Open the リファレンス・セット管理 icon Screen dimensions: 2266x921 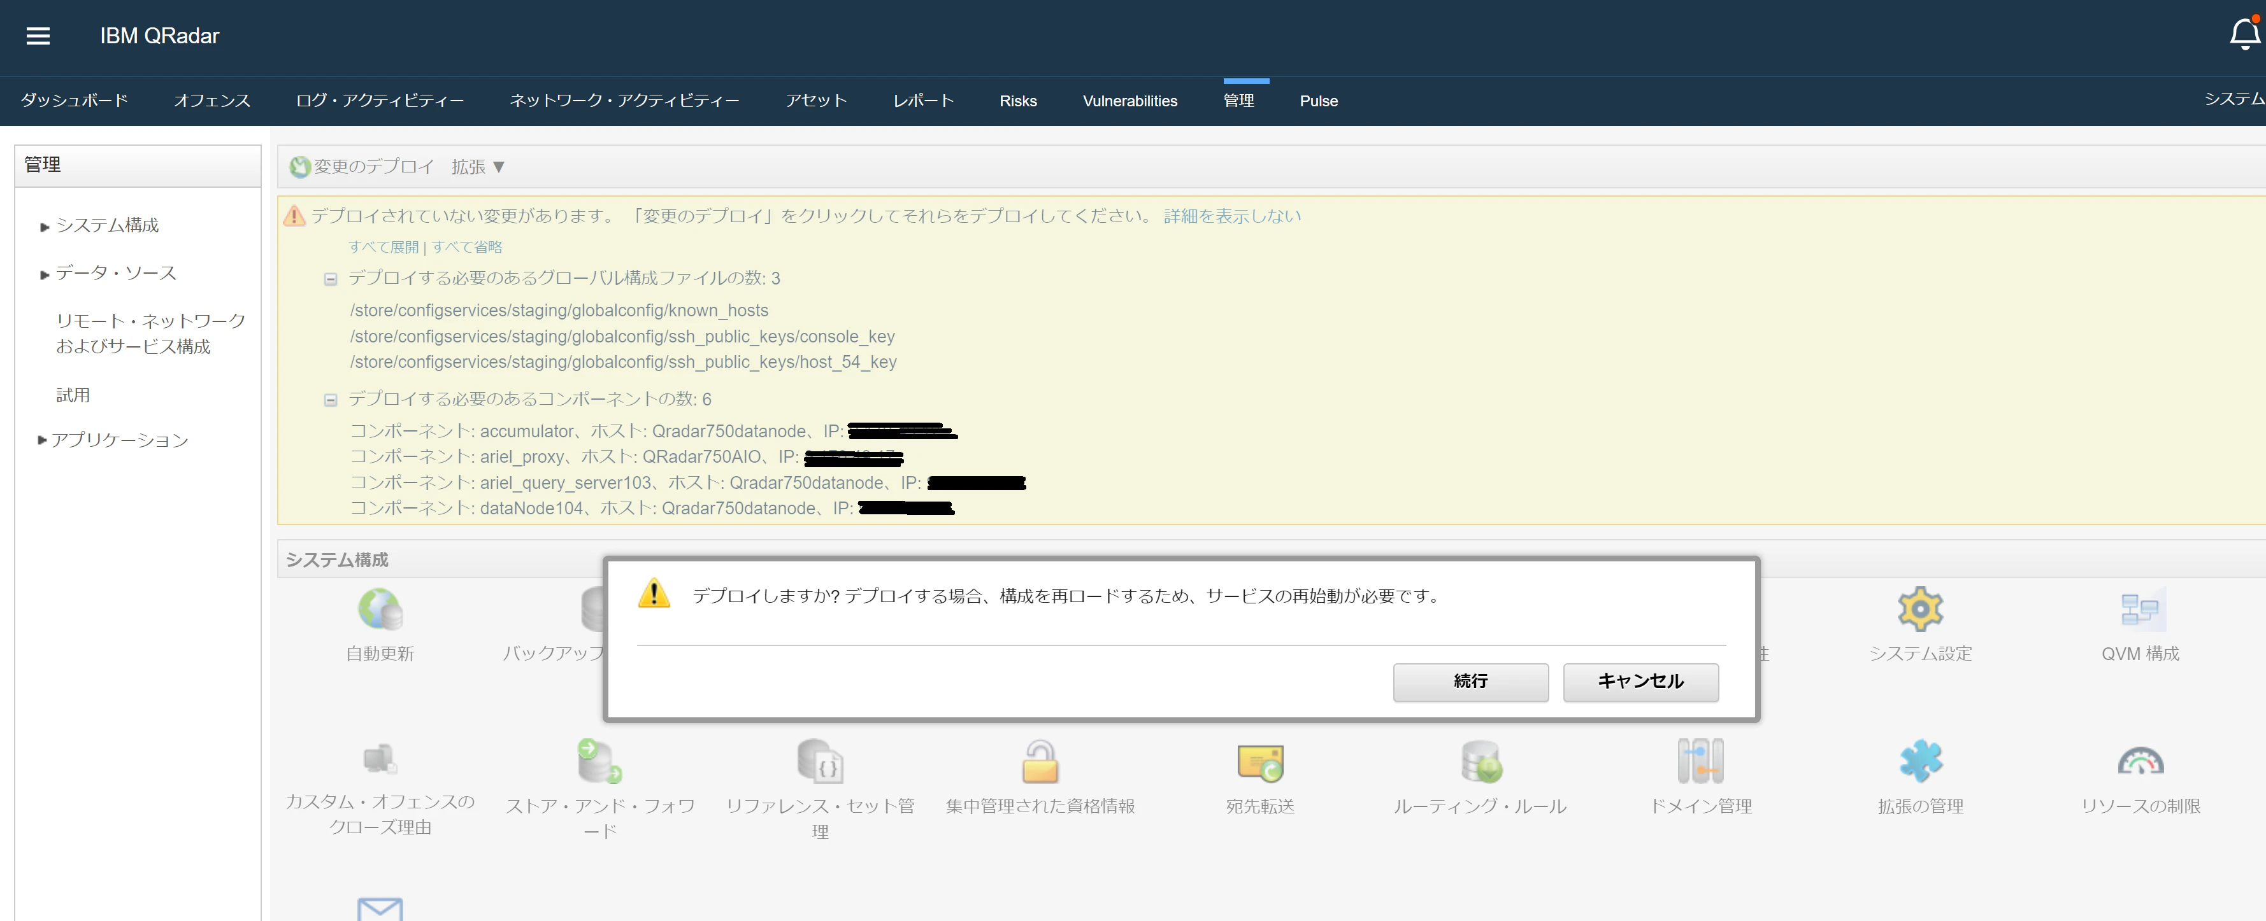tap(820, 761)
